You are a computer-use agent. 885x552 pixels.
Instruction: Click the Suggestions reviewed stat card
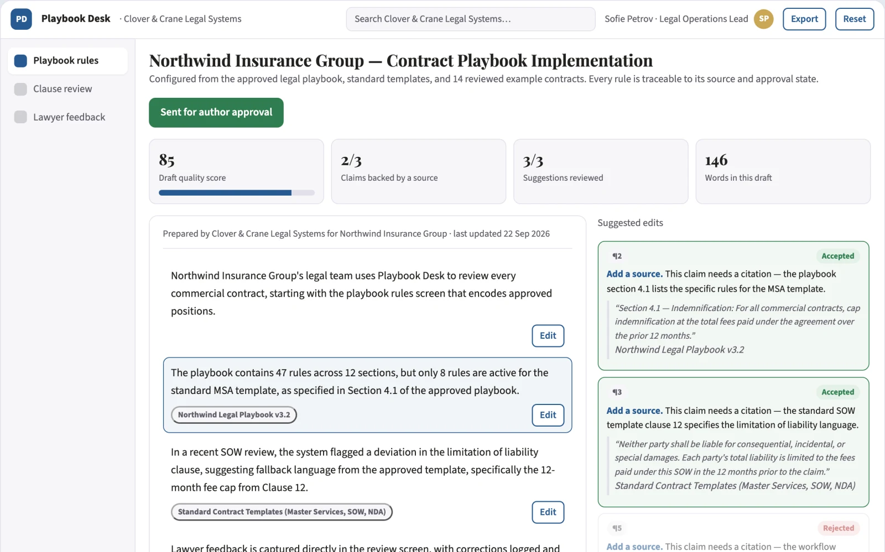(601, 171)
